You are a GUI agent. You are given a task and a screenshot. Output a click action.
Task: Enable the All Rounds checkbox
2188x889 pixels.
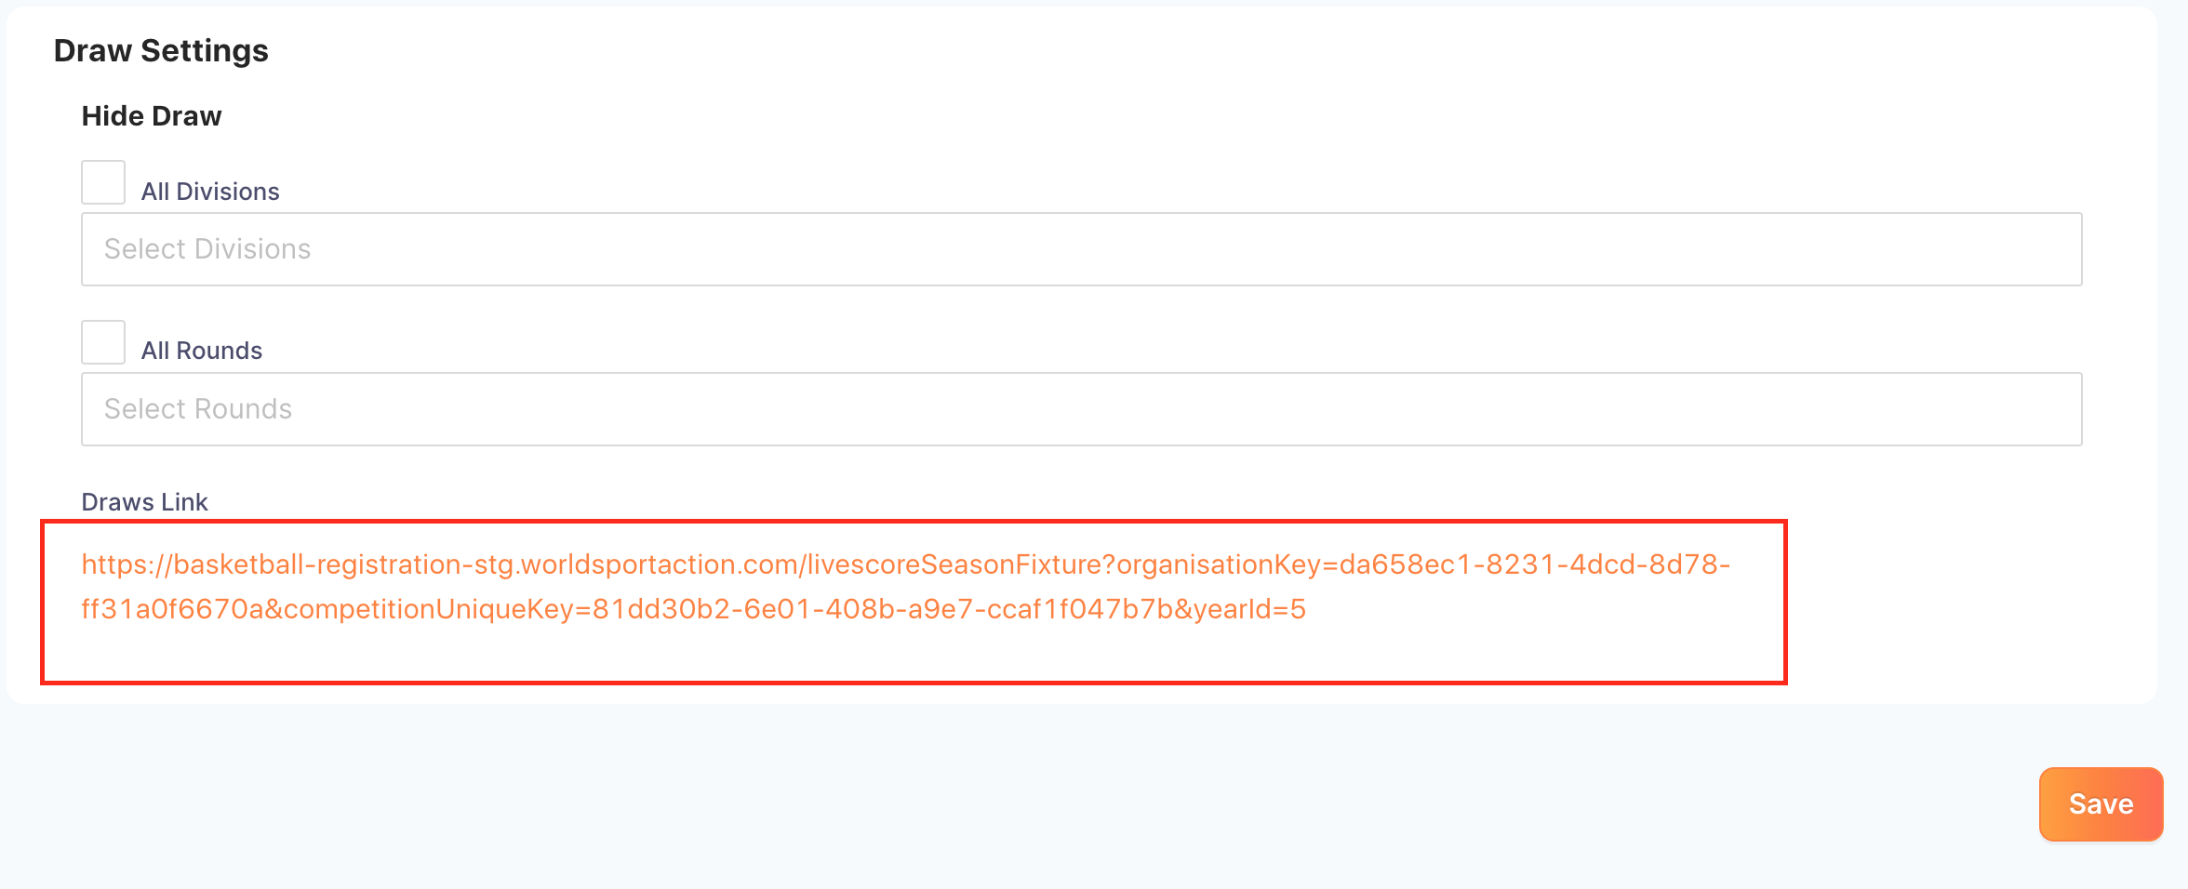coord(103,342)
